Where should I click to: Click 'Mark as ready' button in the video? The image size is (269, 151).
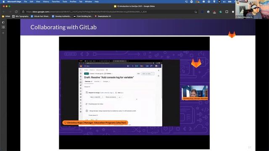point(147,74)
